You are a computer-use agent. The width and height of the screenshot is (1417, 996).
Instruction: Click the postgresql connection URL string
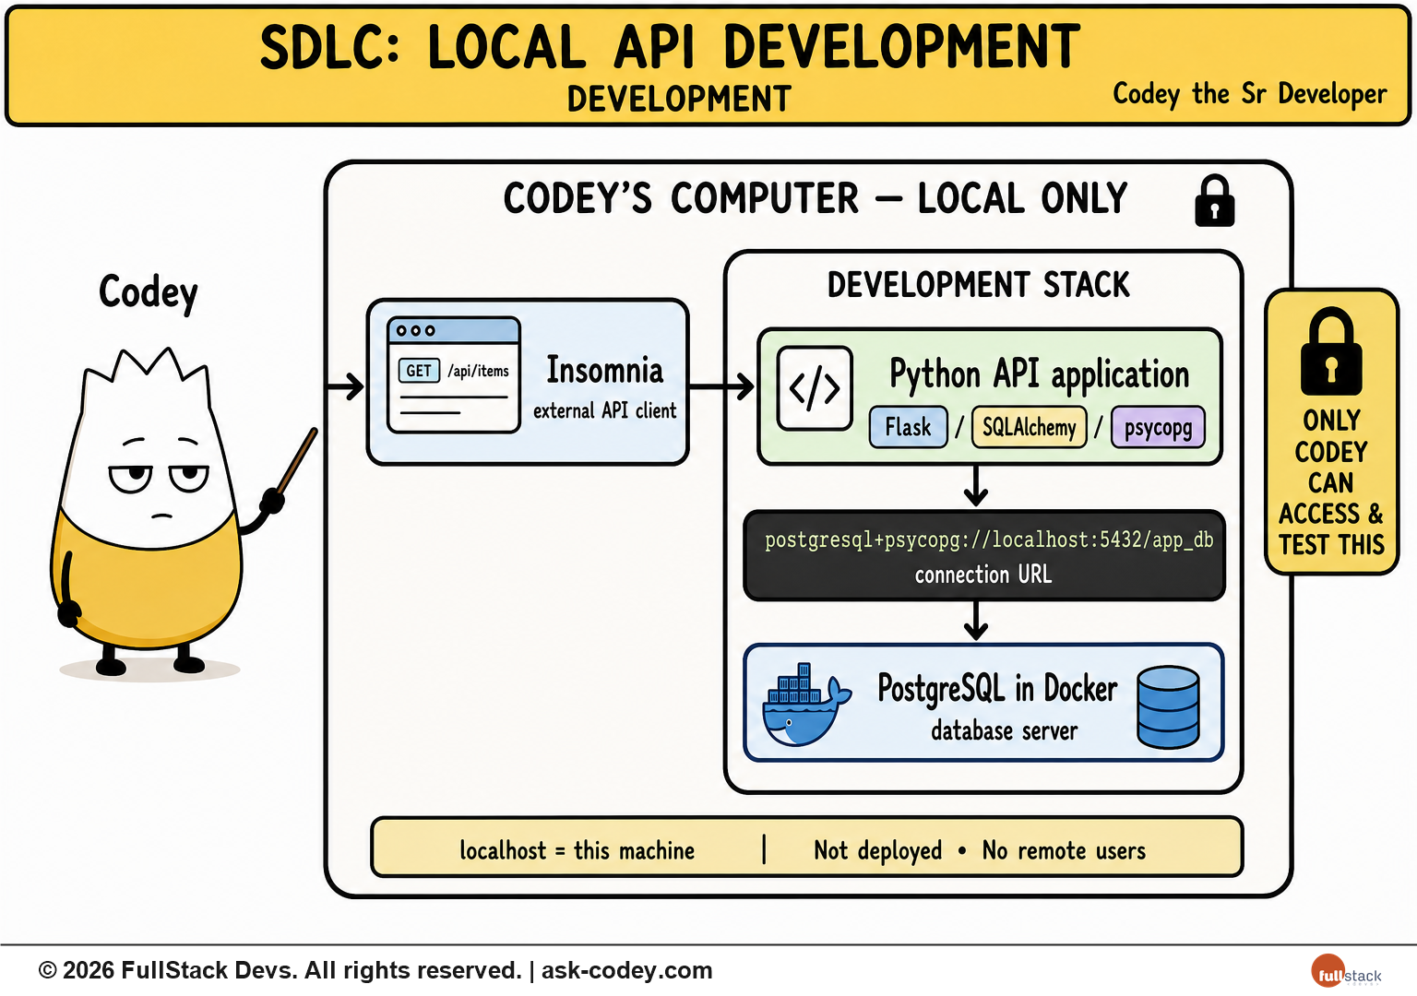point(989,539)
